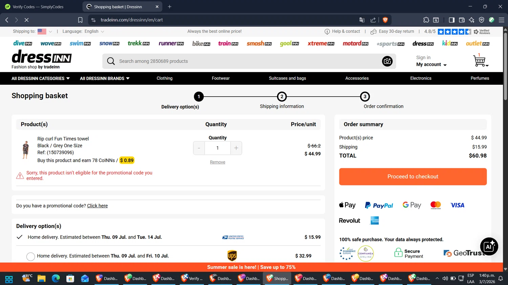508x285 pixels.
Task: Click the browser address bar URL
Action: coord(132,20)
